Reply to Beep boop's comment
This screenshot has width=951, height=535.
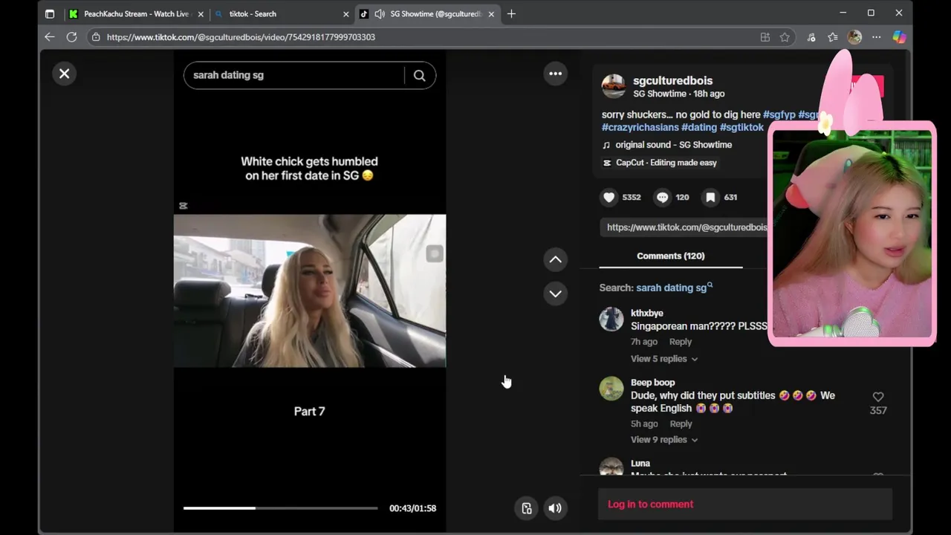pos(681,424)
